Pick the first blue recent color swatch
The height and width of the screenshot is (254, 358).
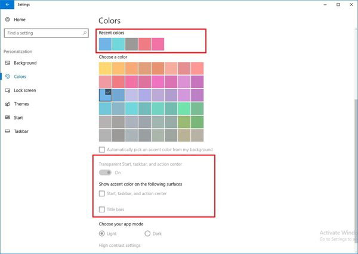(x=105, y=44)
